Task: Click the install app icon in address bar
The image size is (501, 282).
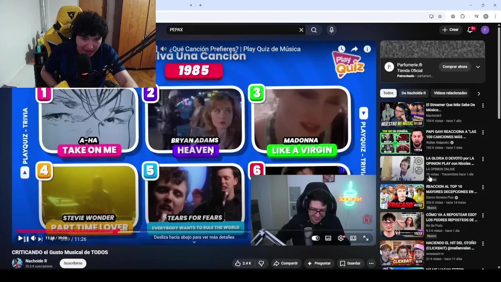Action: (431, 16)
